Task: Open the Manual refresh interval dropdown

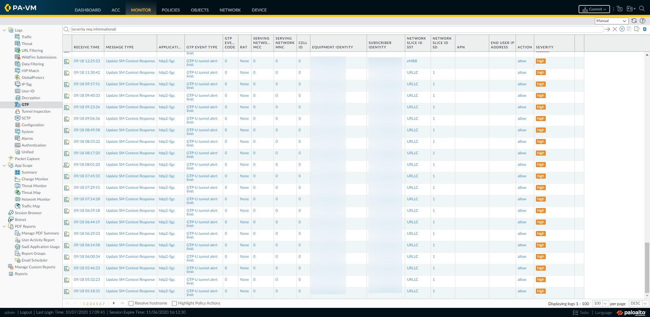Action: tap(611, 21)
